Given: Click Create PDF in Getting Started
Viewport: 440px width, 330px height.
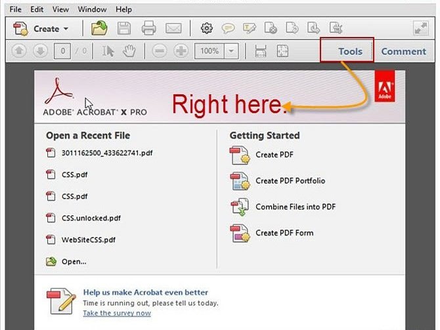Looking at the screenshot, I should click(275, 155).
